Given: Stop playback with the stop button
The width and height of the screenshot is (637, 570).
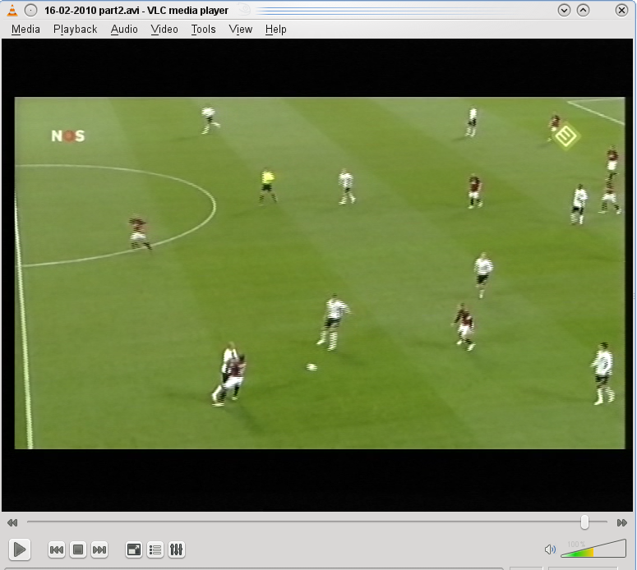Looking at the screenshot, I should [78, 549].
